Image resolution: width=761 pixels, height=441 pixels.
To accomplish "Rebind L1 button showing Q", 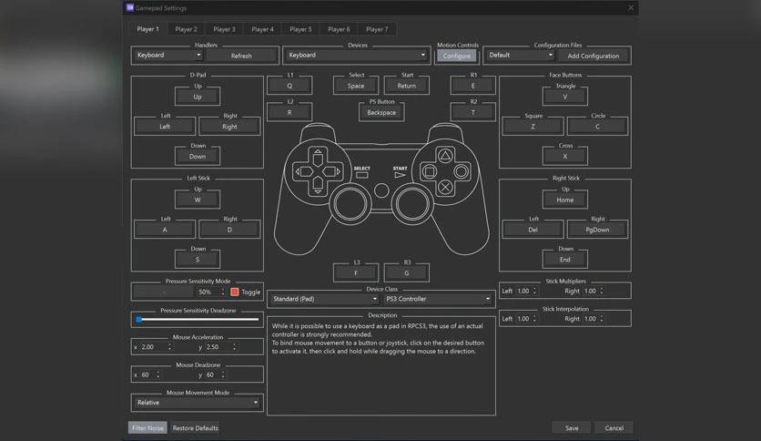I will 289,86.
